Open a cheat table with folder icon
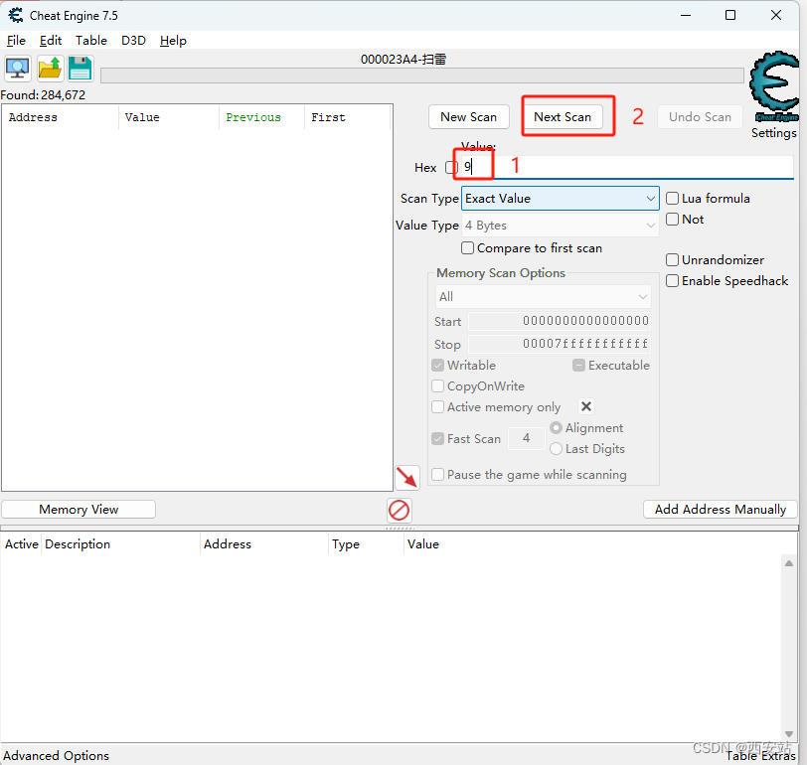The width and height of the screenshot is (807, 765). pos(50,68)
